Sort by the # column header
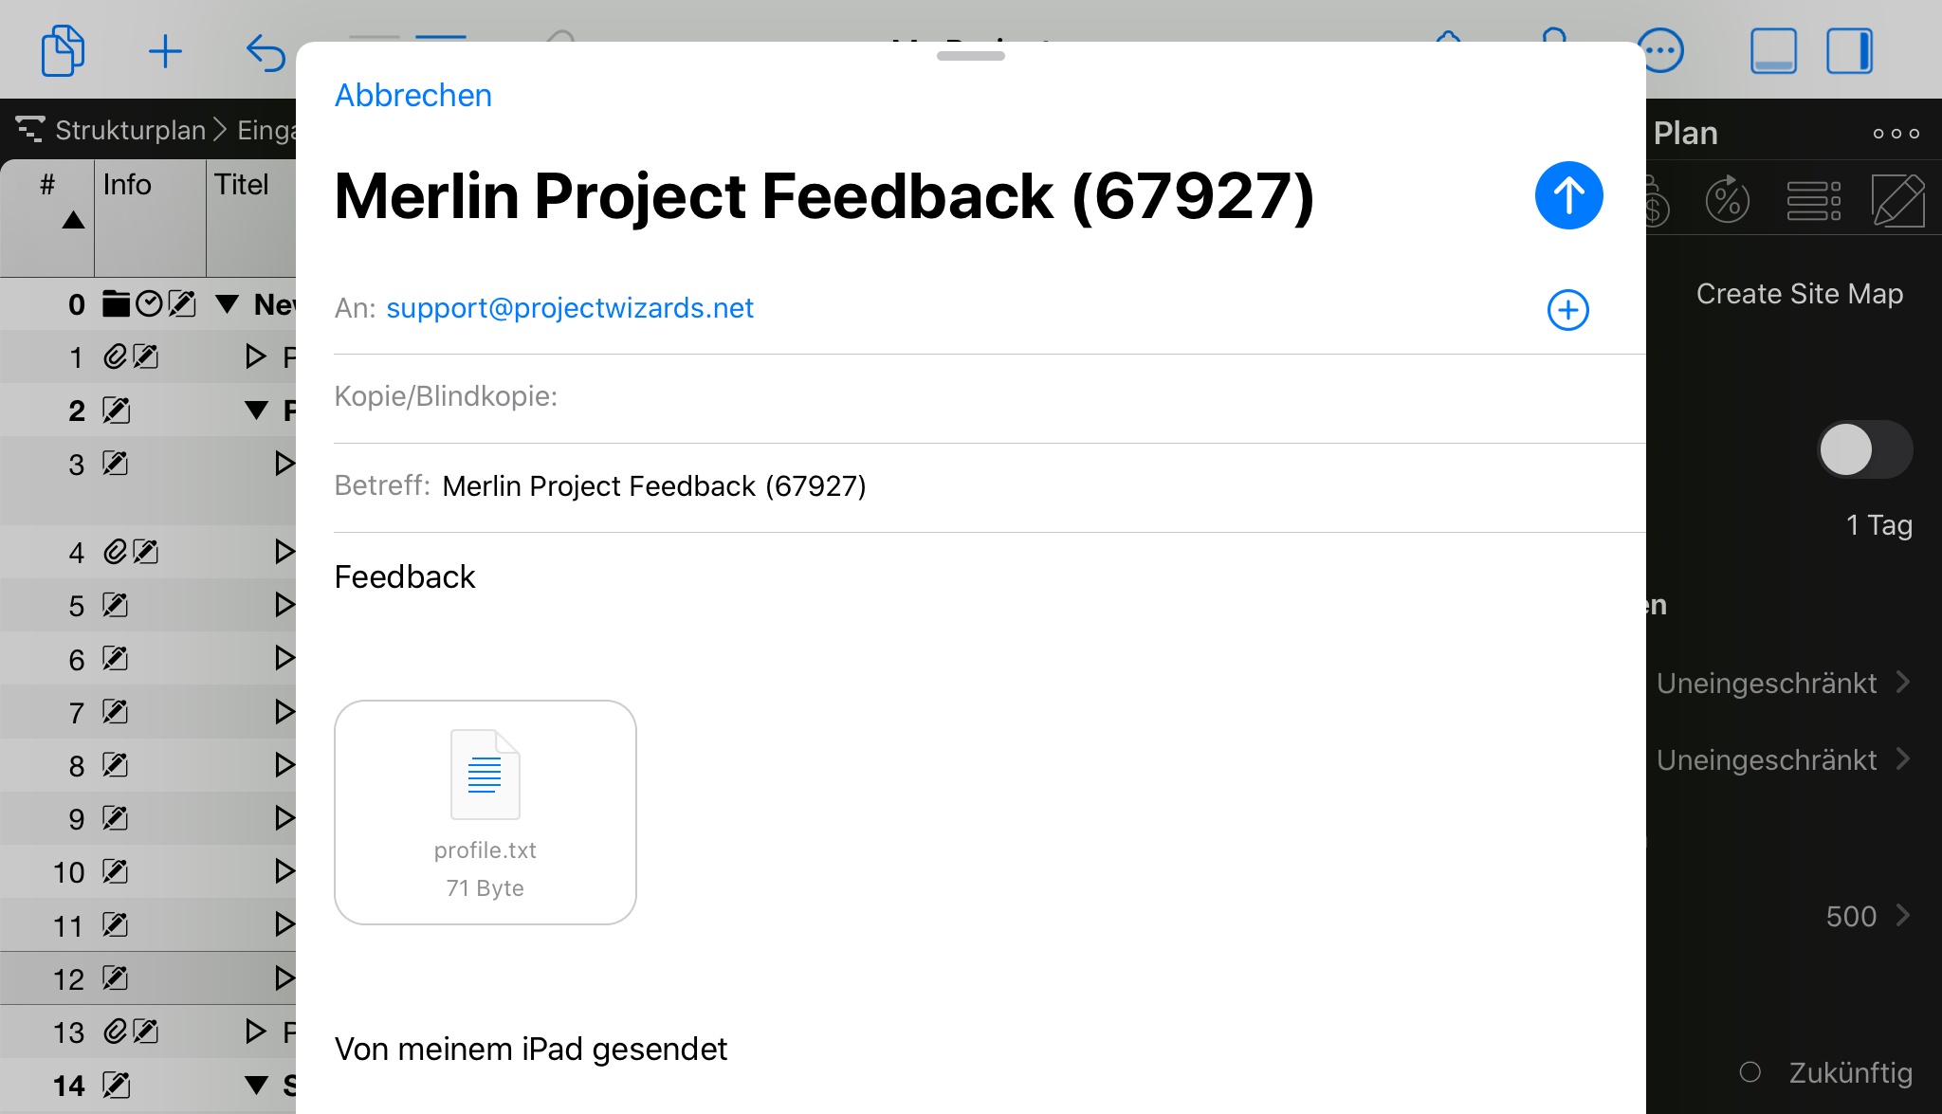 click(x=47, y=218)
